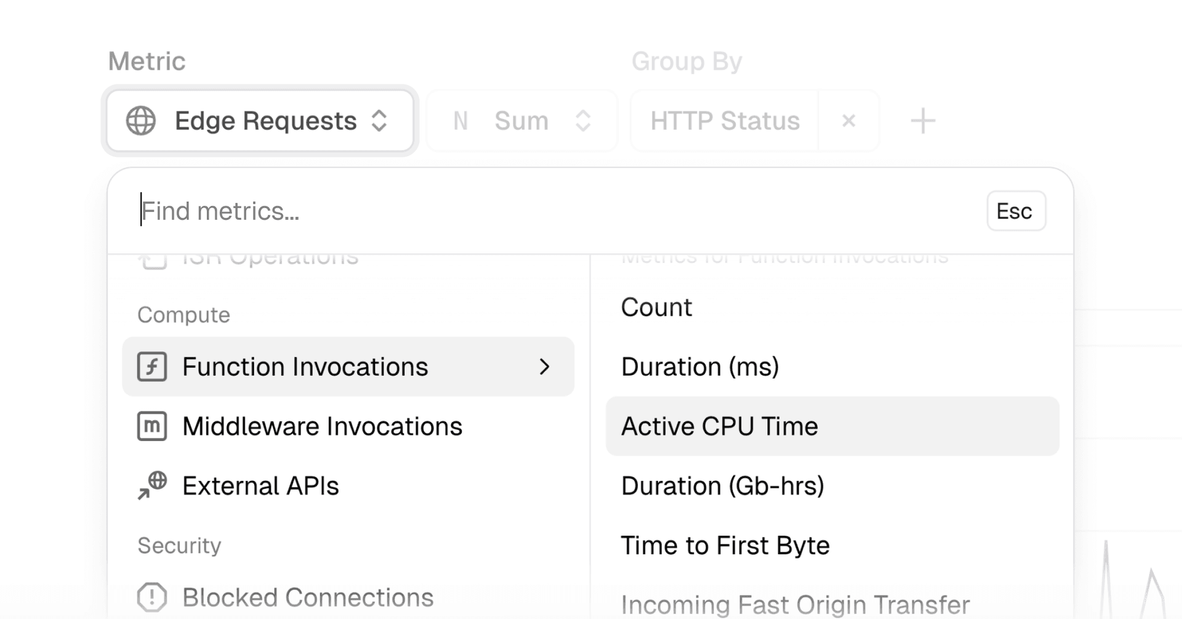The image size is (1182, 619).
Task: Click the External APIs globe-arrow icon
Action: [x=152, y=485]
